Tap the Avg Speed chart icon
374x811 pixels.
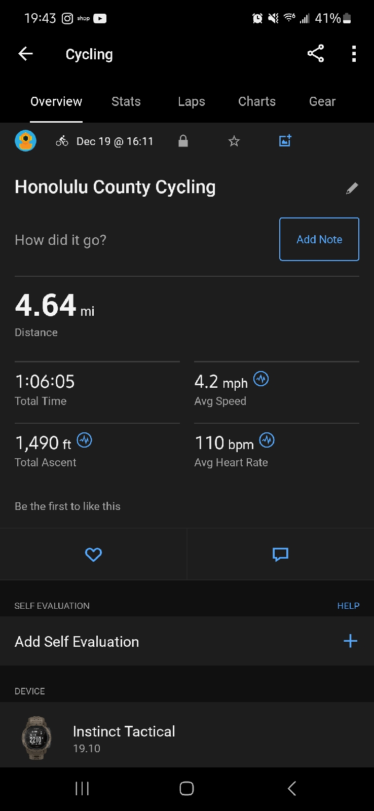pos(261,379)
